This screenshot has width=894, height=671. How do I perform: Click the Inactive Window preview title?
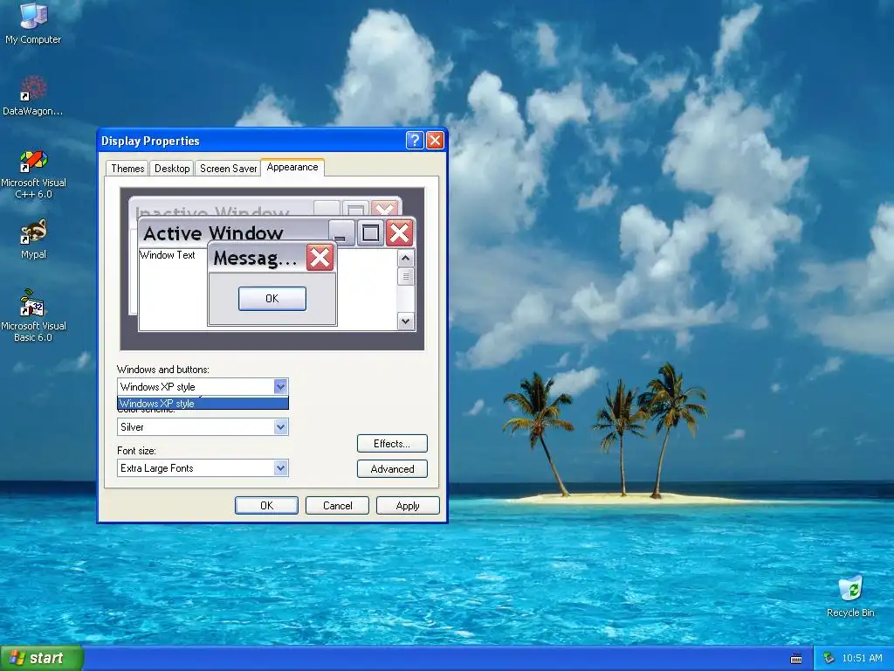click(x=212, y=213)
